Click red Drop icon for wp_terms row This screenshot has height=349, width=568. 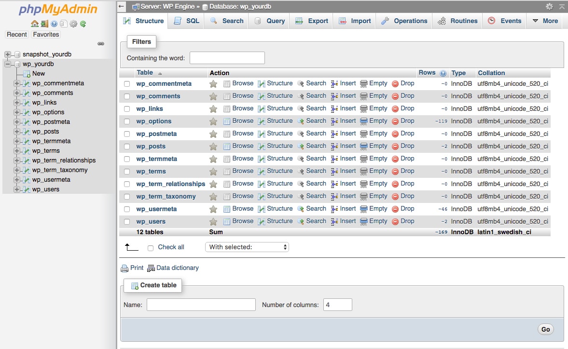pos(395,172)
